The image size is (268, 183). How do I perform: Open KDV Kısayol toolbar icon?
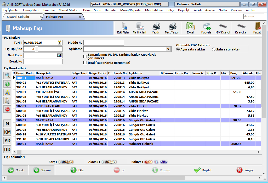click(223, 28)
